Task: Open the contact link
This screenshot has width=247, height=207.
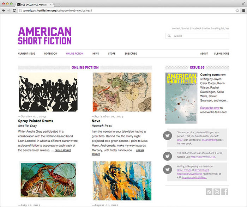Action: point(176,29)
